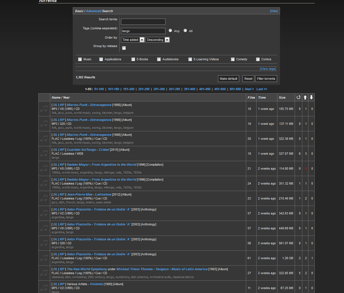Click the 20th.century tag
The height and width of the screenshot is (293, 344).
[x=96, y=277]
